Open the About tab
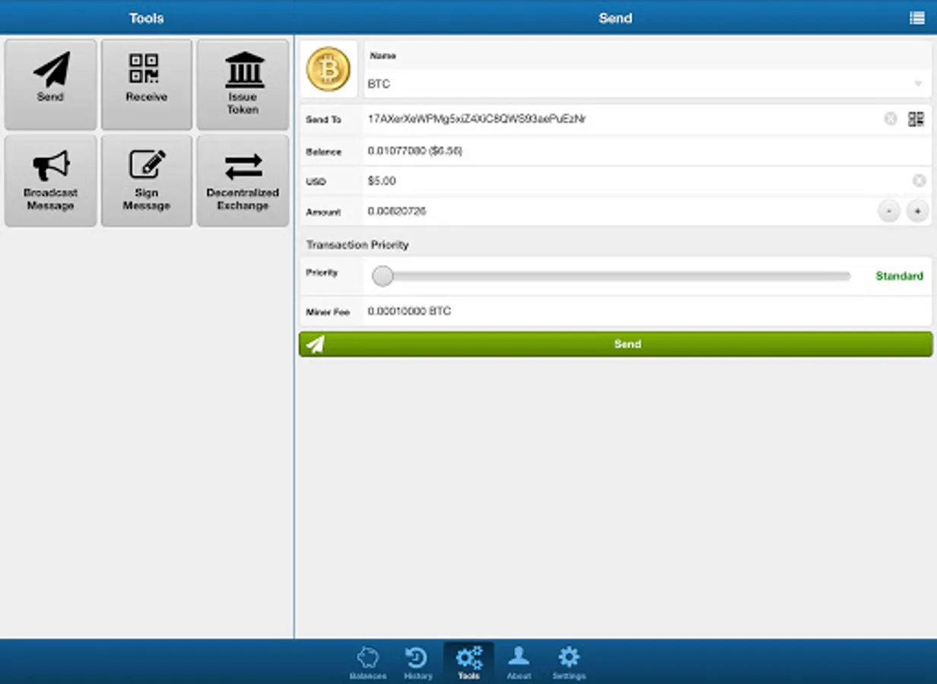 click(519, 663)
